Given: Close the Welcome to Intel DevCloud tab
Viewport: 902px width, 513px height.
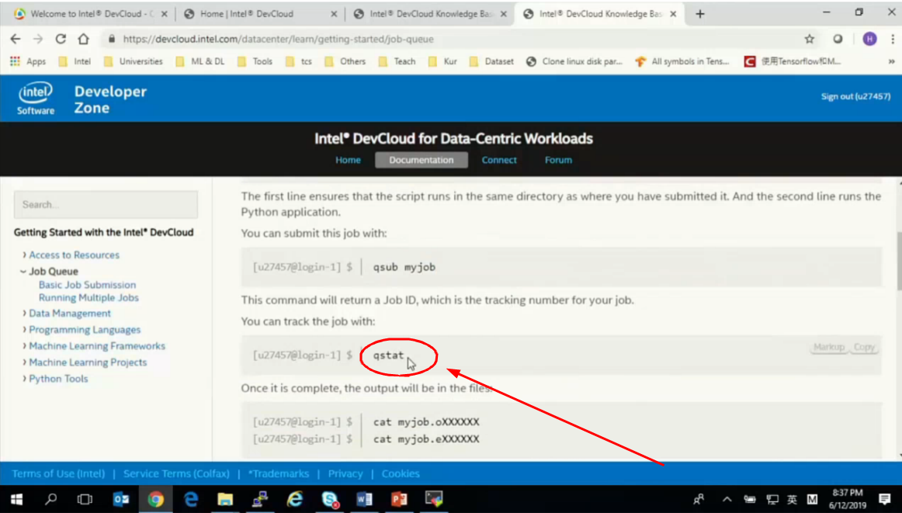Looking at the screenshot, I should click(x=164, y=14).
